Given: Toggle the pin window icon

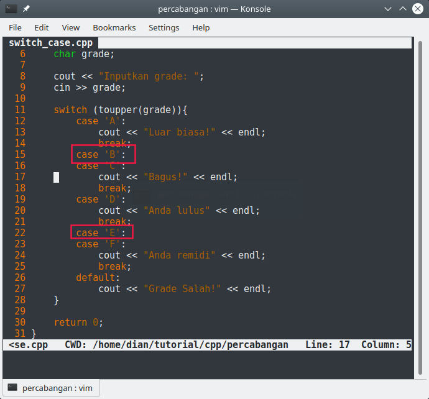Looking at the screenshot, I should 27,9.
